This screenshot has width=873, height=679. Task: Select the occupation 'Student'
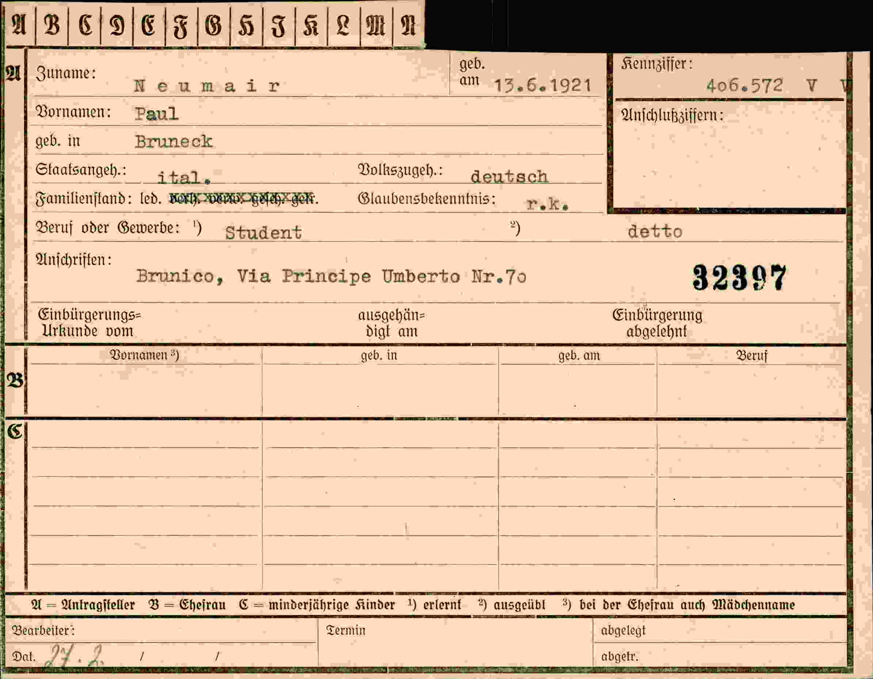pyautogui.click(x=263, y=233)
